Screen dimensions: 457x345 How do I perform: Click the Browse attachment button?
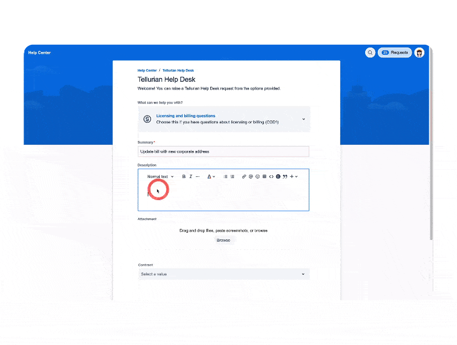pos(224,240)
